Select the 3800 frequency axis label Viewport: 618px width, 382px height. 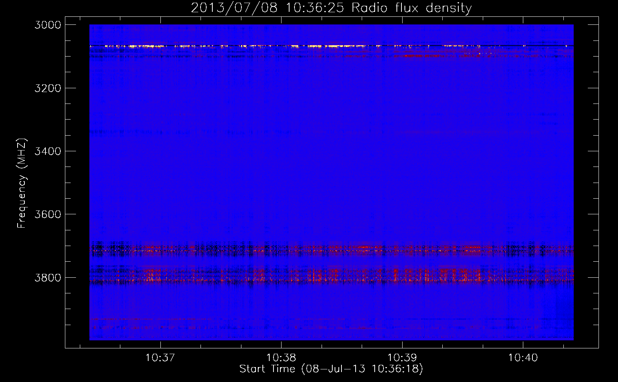pyautogui.click(x=48, y=277)
